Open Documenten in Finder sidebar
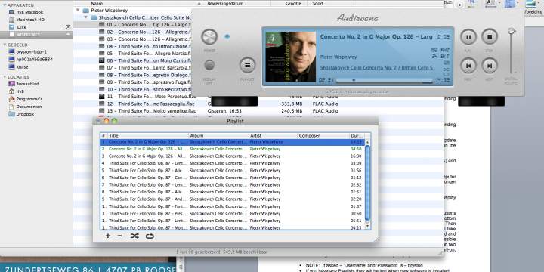The height and width of the screenshot is (272, 544). (25, 107)
